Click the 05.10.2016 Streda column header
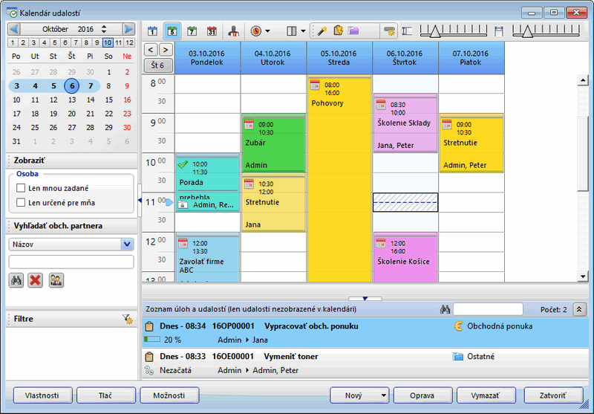Viewport: 594px width, 414px height. click(x=339, y=58)
